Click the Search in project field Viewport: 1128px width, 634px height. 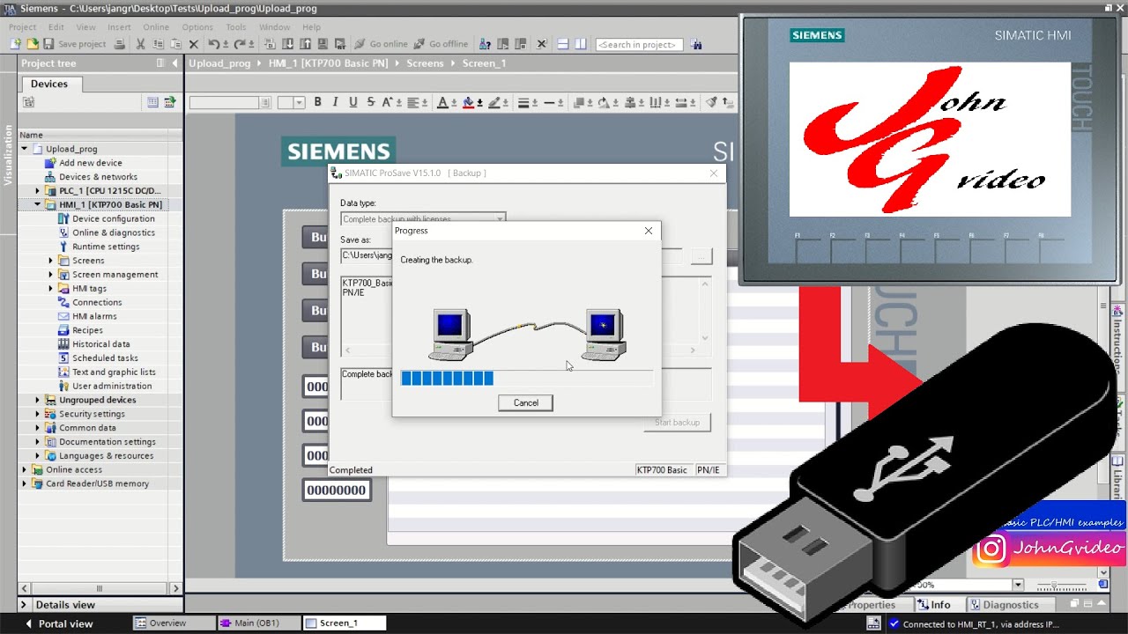point(640,44)
